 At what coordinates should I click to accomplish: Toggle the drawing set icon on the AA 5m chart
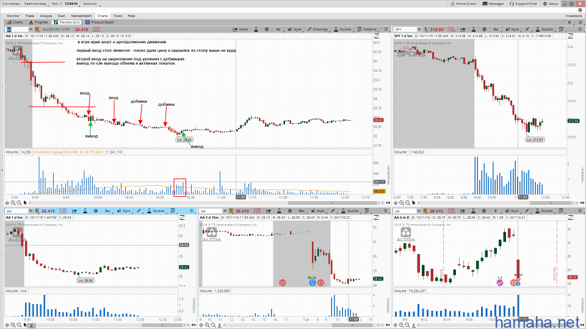click(182, 218)
